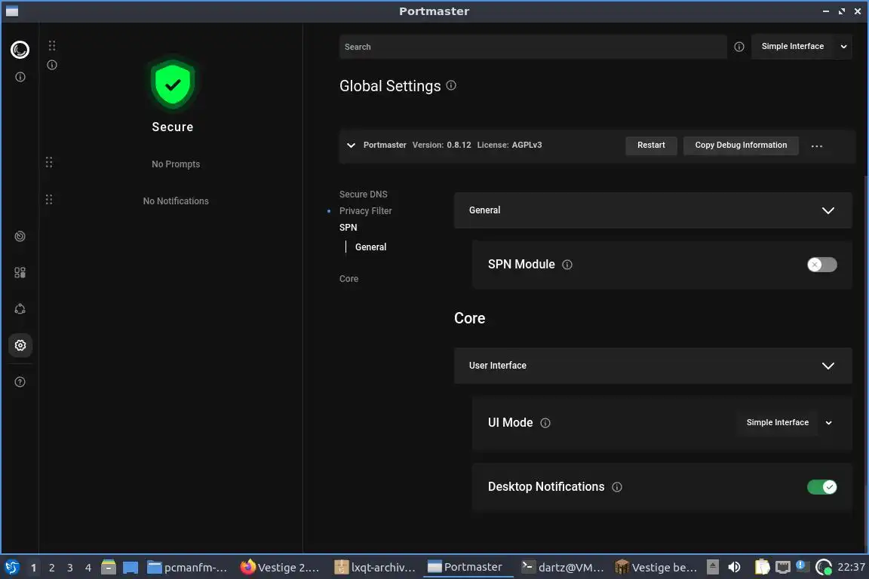
Task: Click the No Notifications text
Action: click(x=176, y=201)
